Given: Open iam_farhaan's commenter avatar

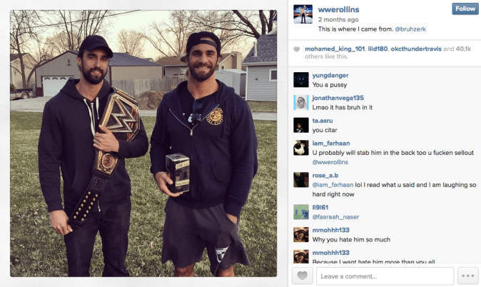Looking at the screenshot, I should tap(301, 148).
